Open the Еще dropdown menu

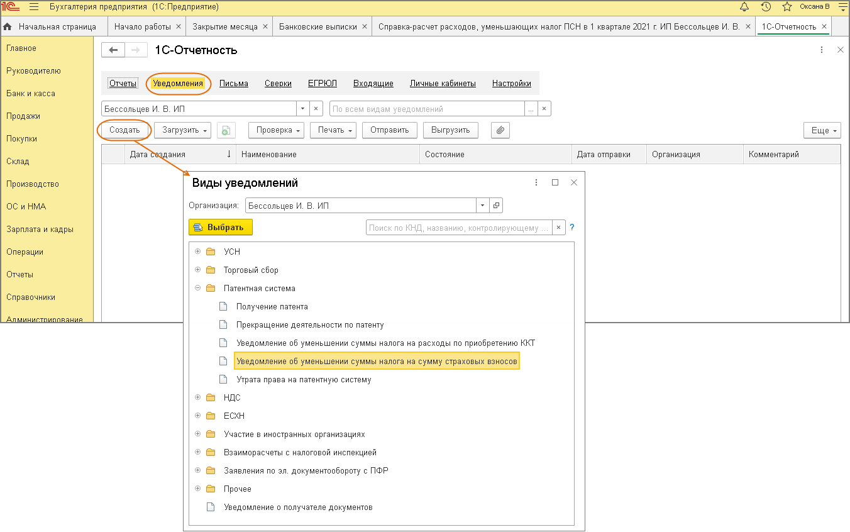tap(822, 130)
